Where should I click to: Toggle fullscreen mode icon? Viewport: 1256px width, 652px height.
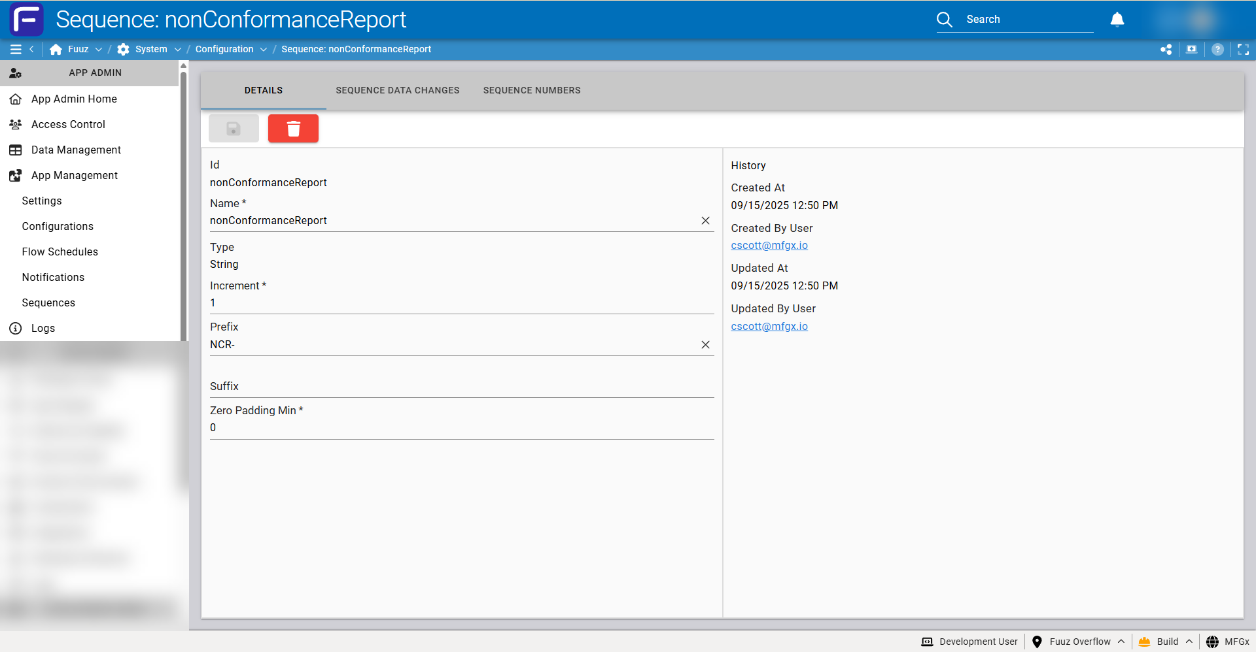(1243, 49)
